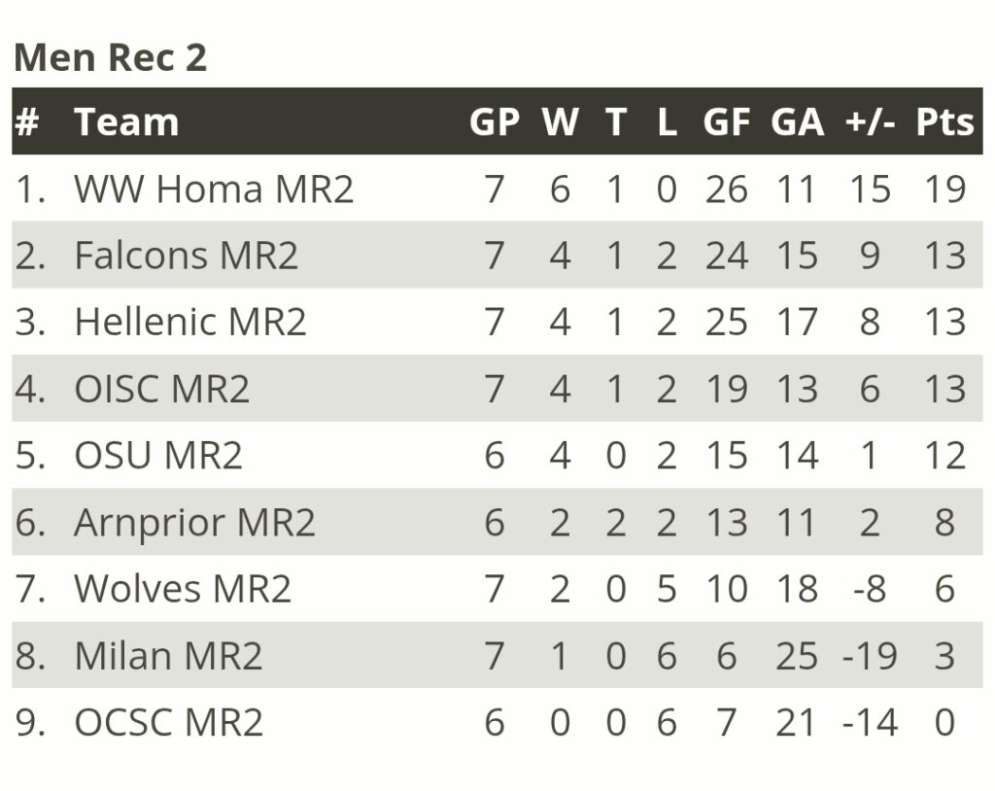The width and height of the screenshot is (995, 791).
Task: Select the Wolves MR2 row
Action: [x=497, y=589]
